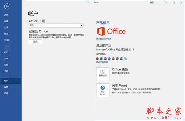The width and height of the screenshot is (185, 121).
Task: Click the OneNote icon in included products
Action: 105,59
